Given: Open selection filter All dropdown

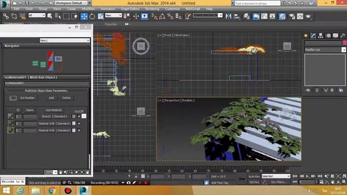Looking at the screenshot, I should pyautogui.click(x=37, y=15).
